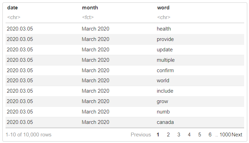Image resolution: width=249 pixels, height=143 pixels.
Task: Click the 'provide' word cell
Action: coord(165,39)
